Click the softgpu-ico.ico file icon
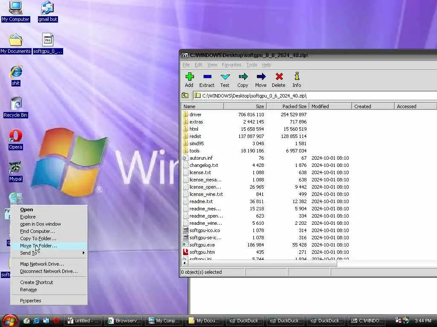 [x=185, y=230]
